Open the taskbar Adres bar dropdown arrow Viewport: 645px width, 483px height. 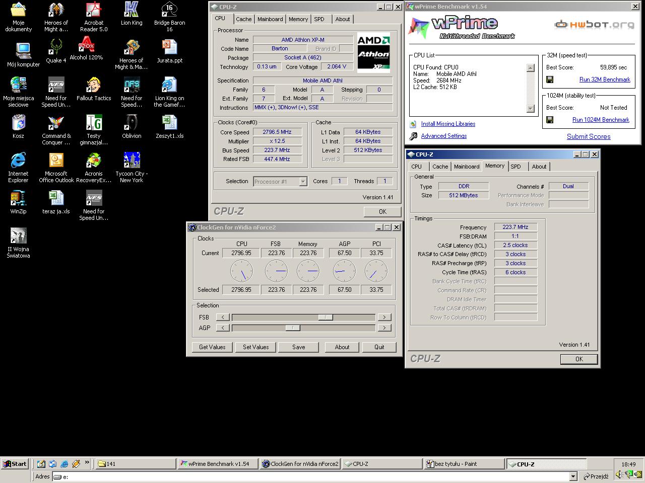pyautogui.click(x=573, y=476)
